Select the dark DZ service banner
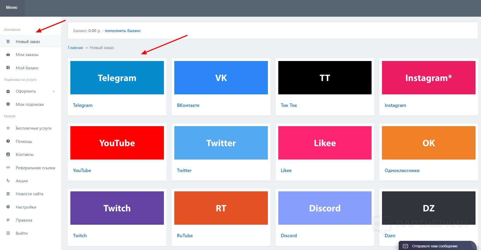Viewport: 481px width, 250px height. [429, 208]
